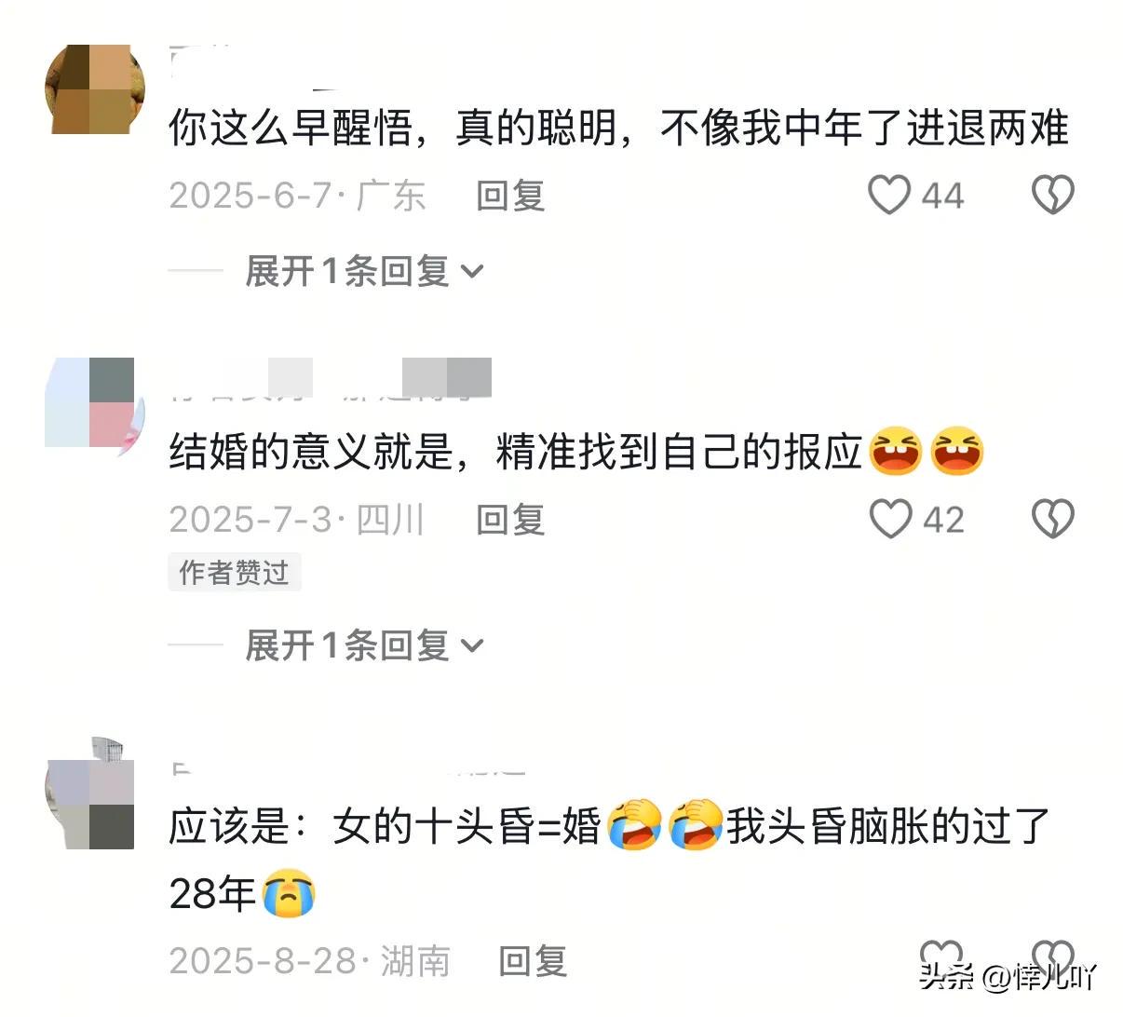
Task: Reply to the 2025-6-7 Guangdong comment
Action: coord(510,196)
